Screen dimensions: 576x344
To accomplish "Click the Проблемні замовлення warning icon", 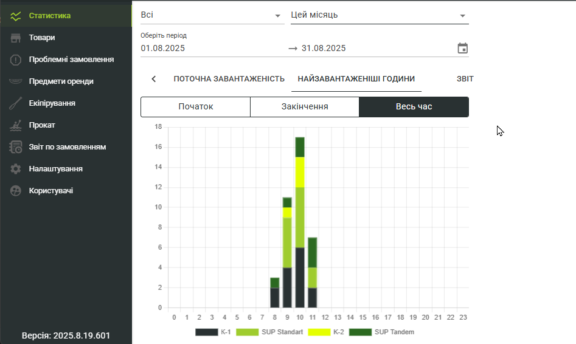I will click(16, 60).
